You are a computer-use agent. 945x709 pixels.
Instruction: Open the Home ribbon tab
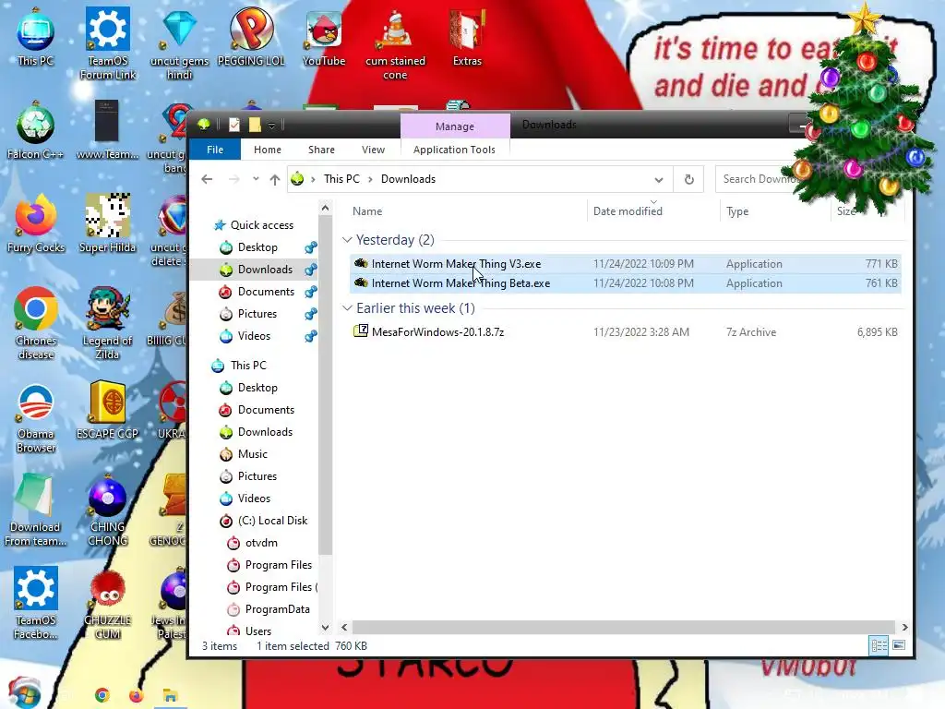point(267,150)
